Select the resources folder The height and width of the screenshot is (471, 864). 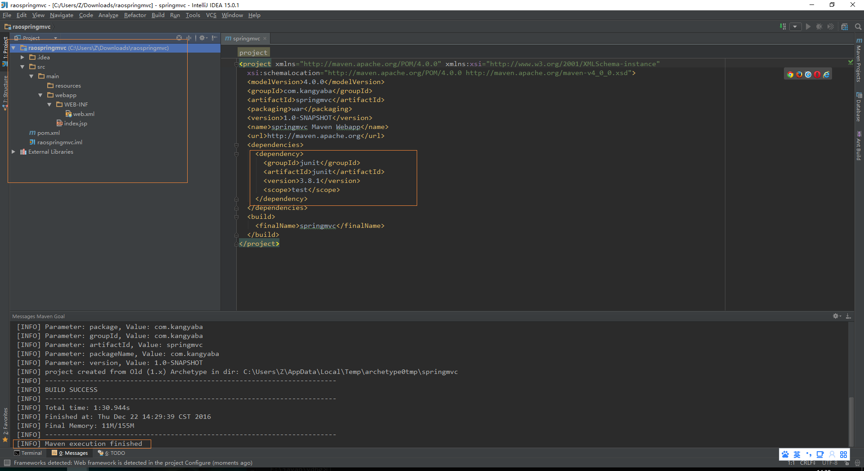coord(64,85)
